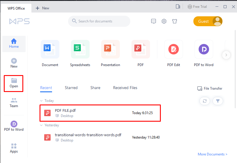
Task: Launch PDF to Word from sidebar
Action: coord(14,126)
